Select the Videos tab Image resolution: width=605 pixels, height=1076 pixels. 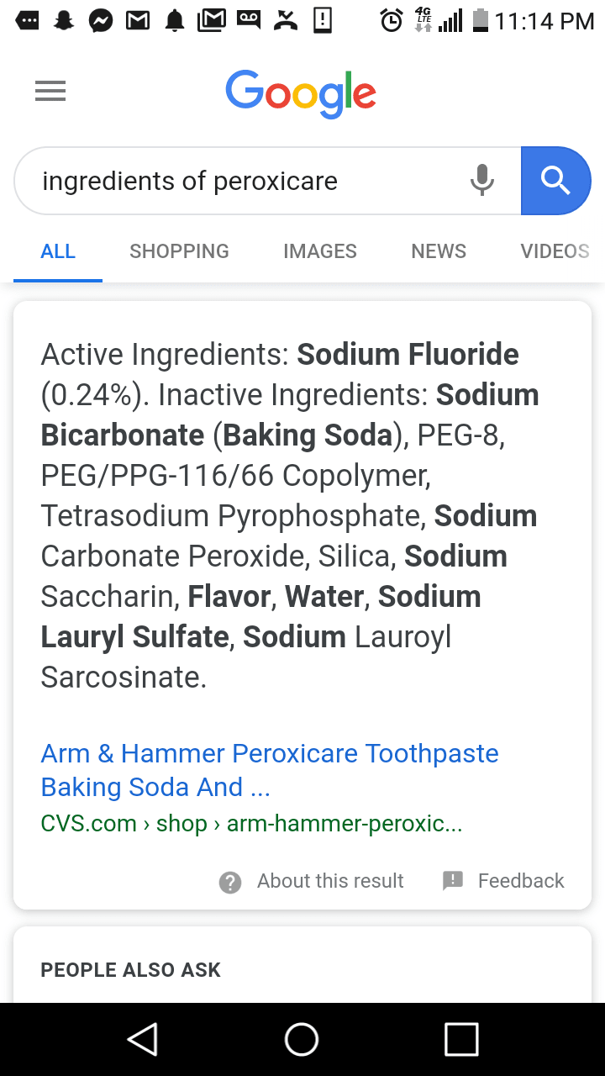555,251
